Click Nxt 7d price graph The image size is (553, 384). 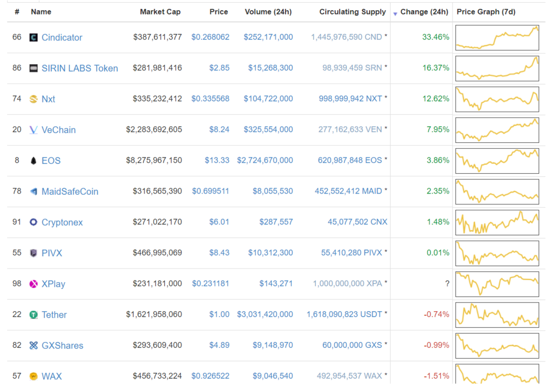(x=497, y=99)
